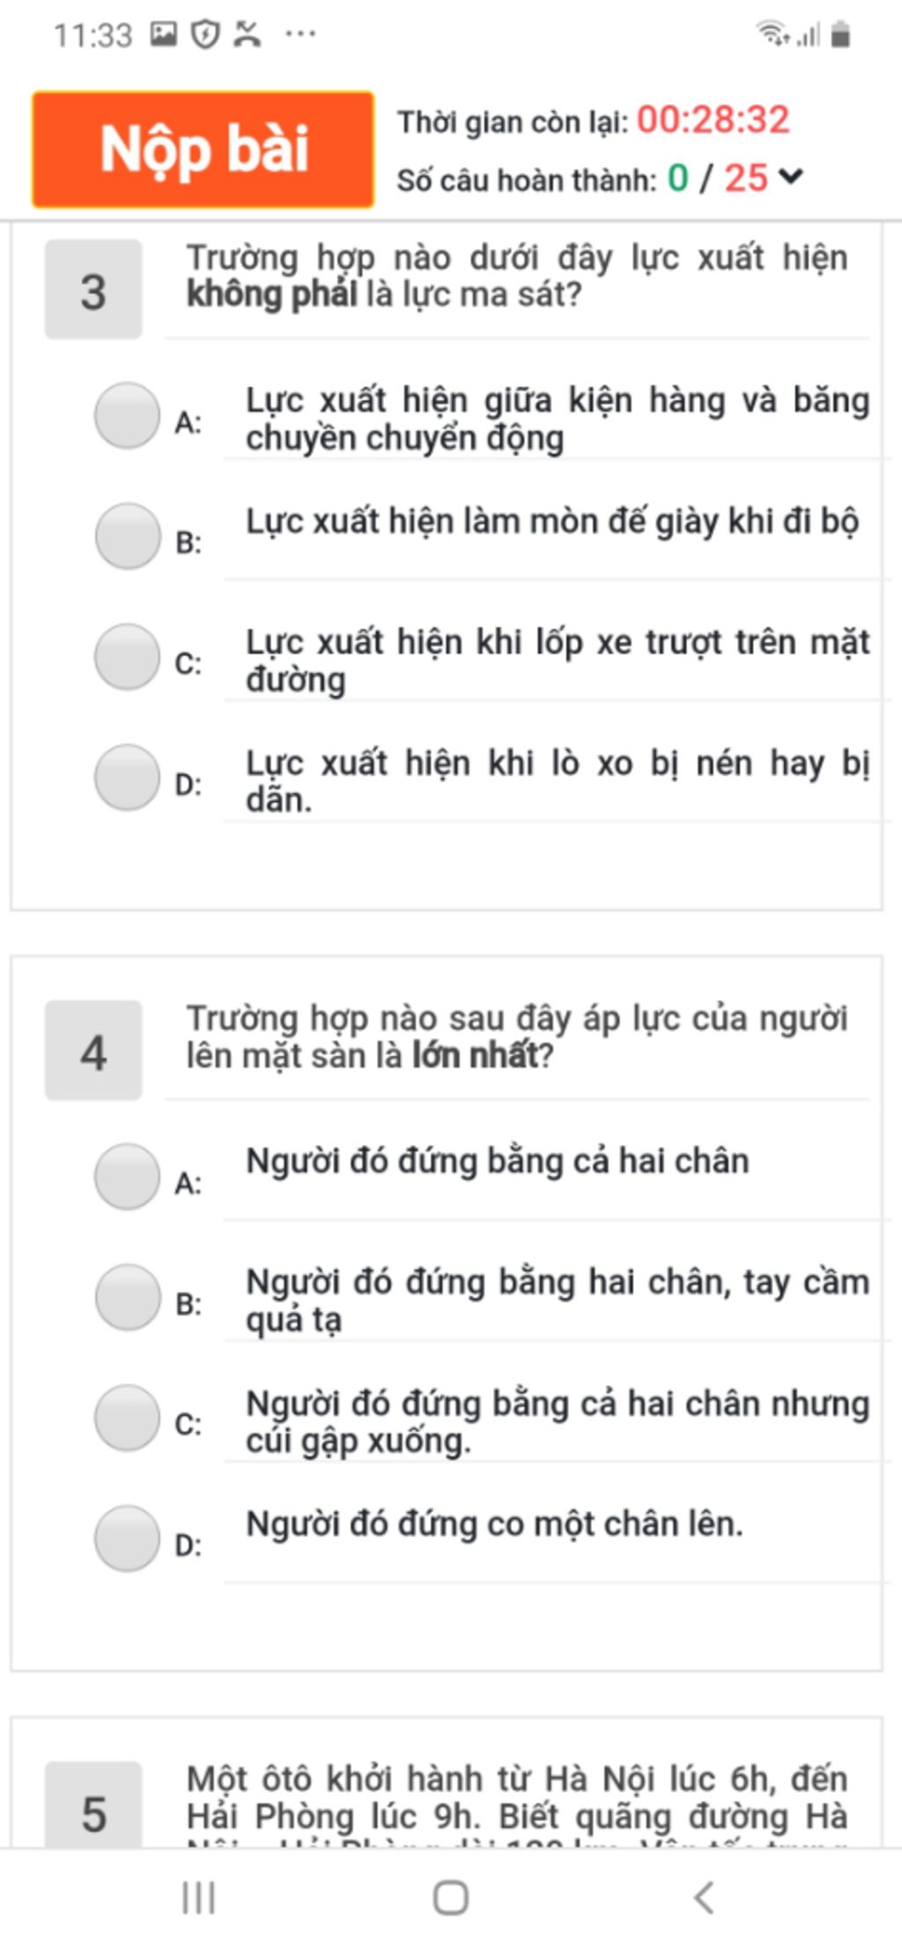Screen dimensions: 902x1952
Task: Tap the battery indicator icon
Action: click(x=840, y=34)
